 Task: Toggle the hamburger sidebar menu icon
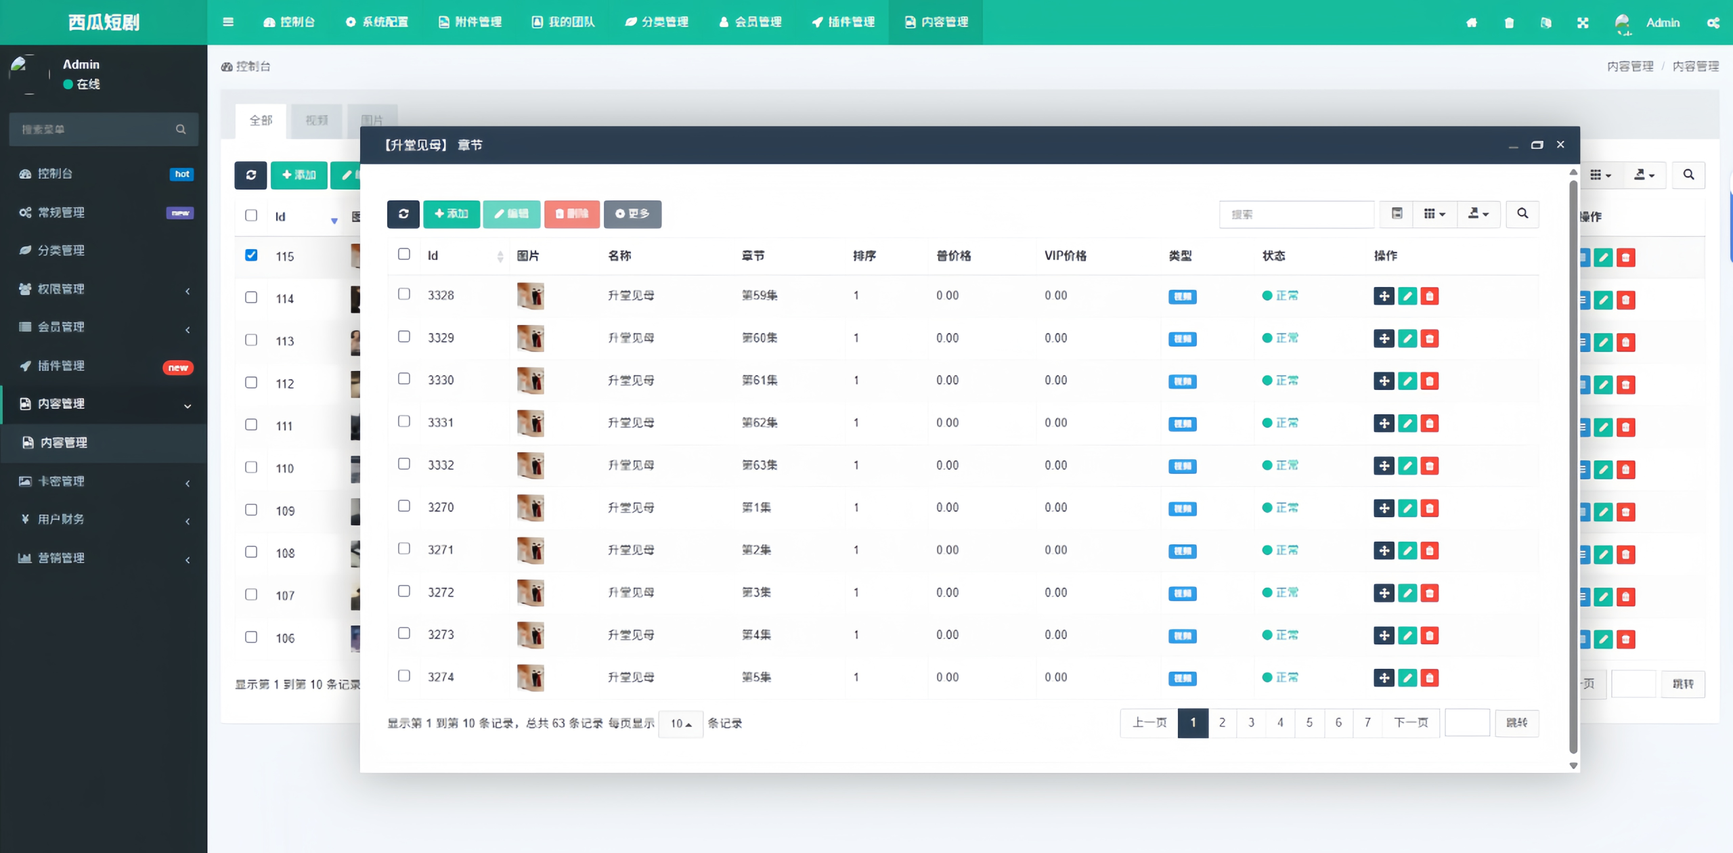(228, 22)
